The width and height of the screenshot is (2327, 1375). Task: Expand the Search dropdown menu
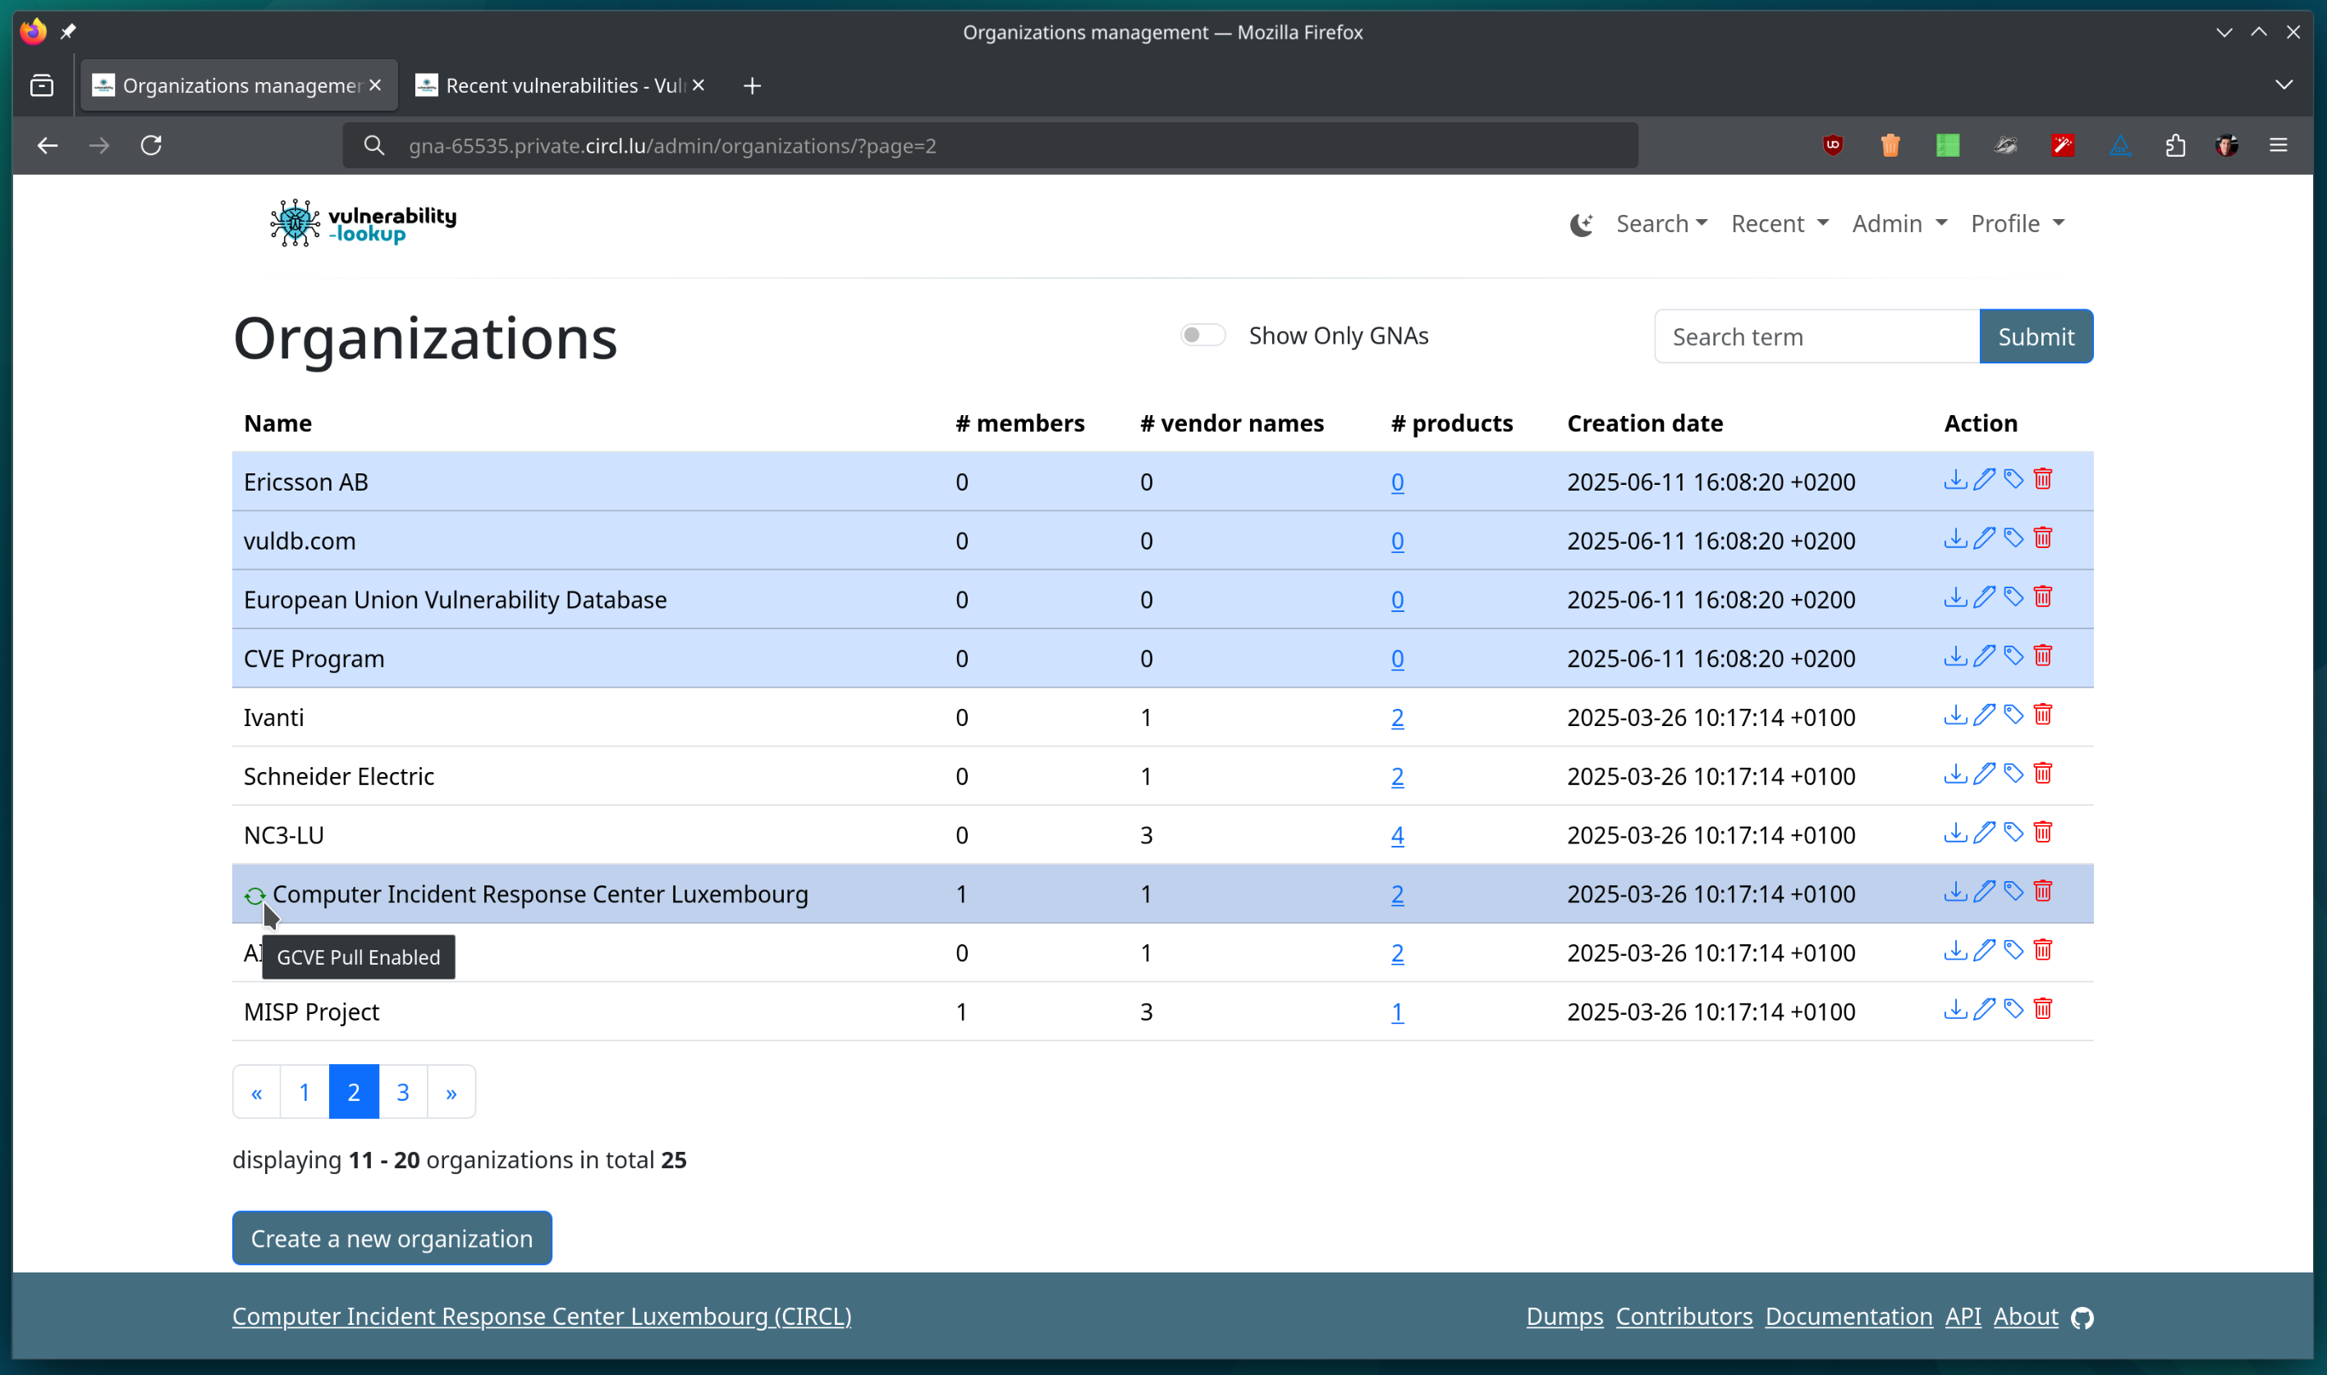[1661, 224]
